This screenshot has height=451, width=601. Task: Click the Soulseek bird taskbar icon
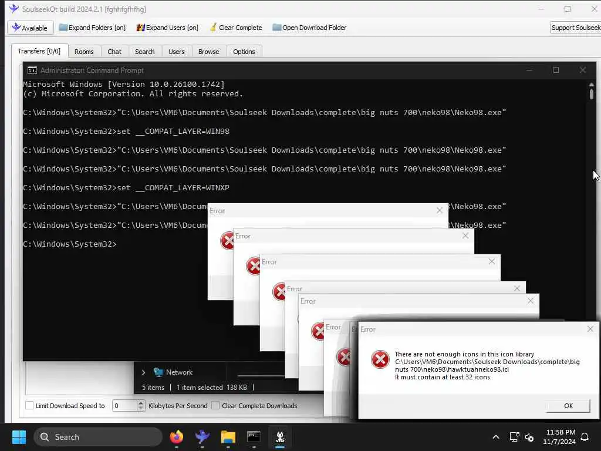pyautogui.click(x=202, y=437)
